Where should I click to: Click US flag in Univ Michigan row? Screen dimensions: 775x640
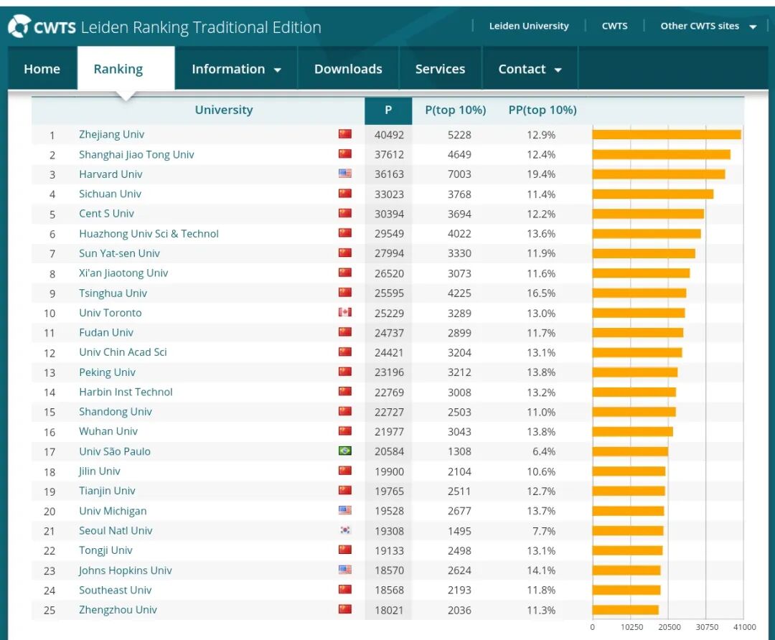[x=345, y=511]
